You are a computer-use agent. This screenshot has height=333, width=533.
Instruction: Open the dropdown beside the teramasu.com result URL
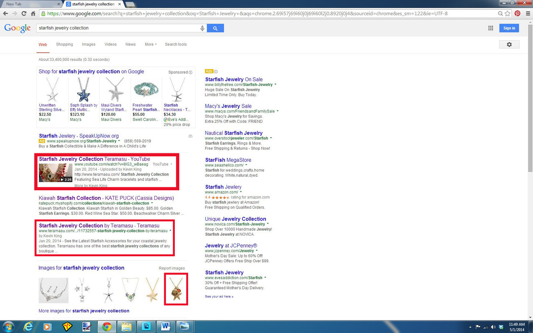(x=170, y=230)
